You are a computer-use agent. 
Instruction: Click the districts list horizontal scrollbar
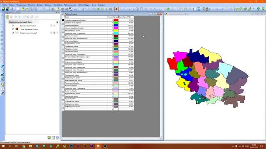coord(111,139)
